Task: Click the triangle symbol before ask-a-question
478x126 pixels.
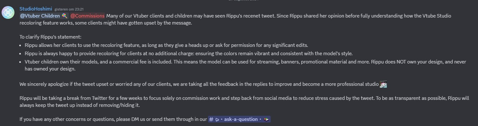Action: point(217,119)
